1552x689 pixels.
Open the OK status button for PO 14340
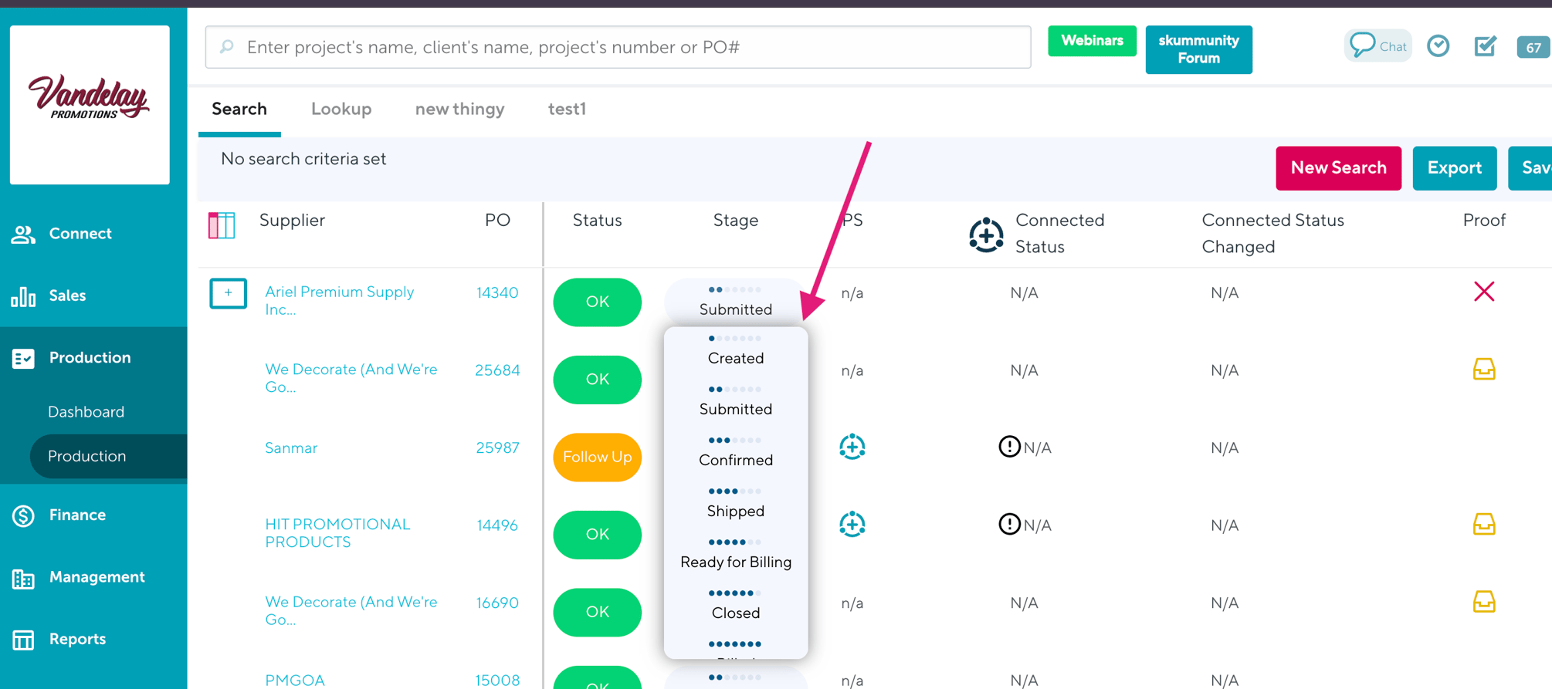point(597,302)
